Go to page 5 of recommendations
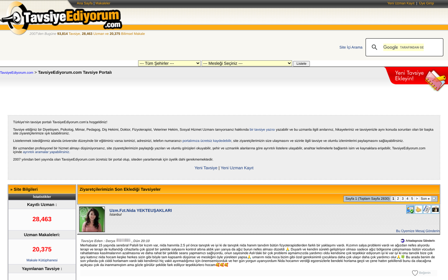The image size is (448, 280). [x=412, y=198]
